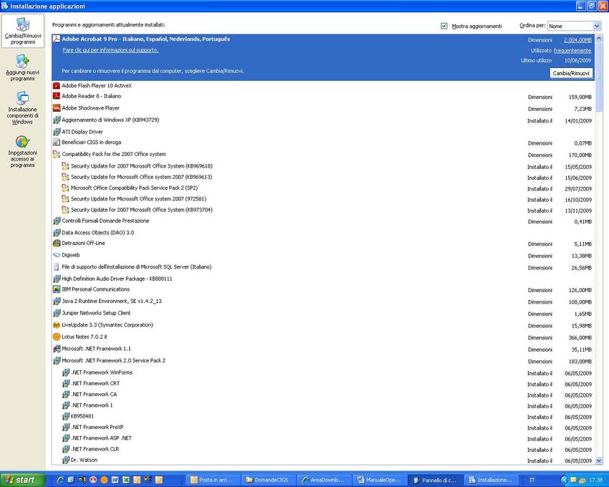Open the Windows Start menu
This screenshot has height=487, width=609.
22,480
